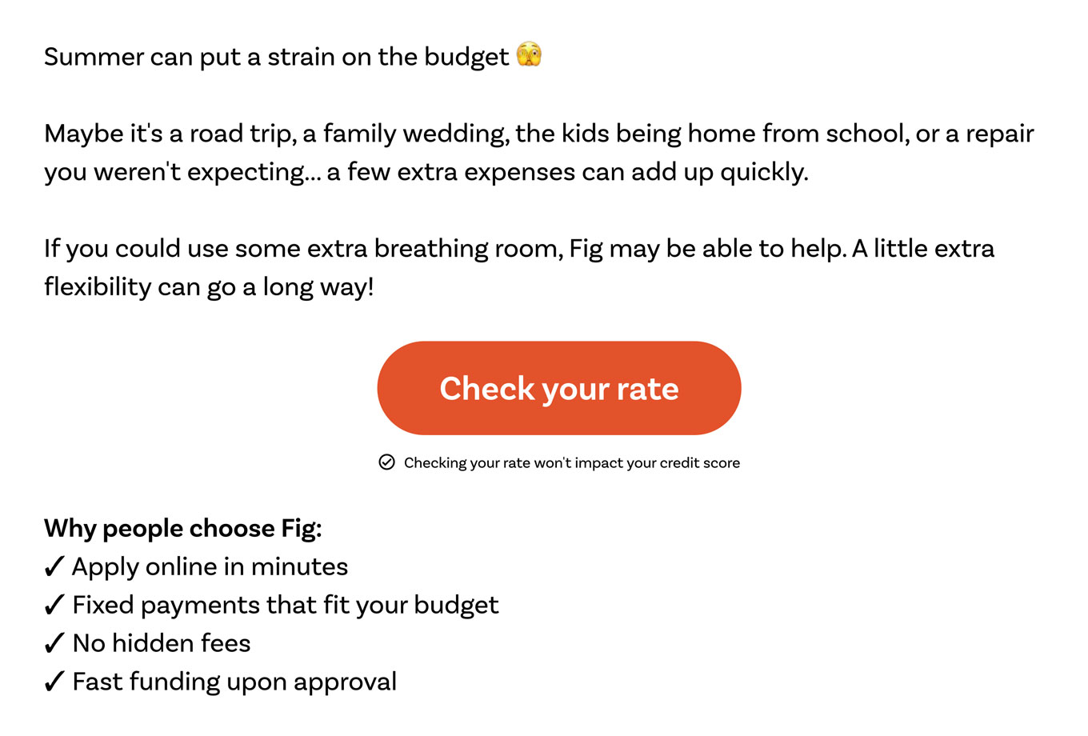
Task: Click the Apply online in minutes text
Action: 210,566
